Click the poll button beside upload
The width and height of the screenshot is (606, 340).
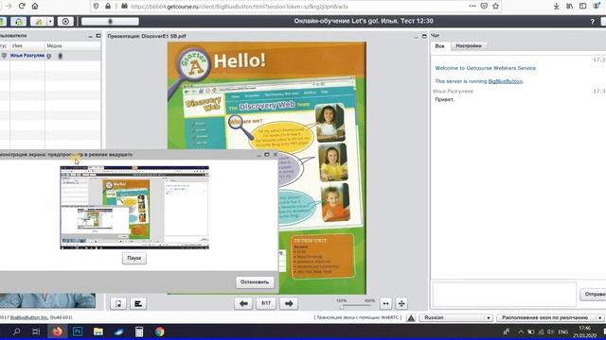(x=138, y=304)
